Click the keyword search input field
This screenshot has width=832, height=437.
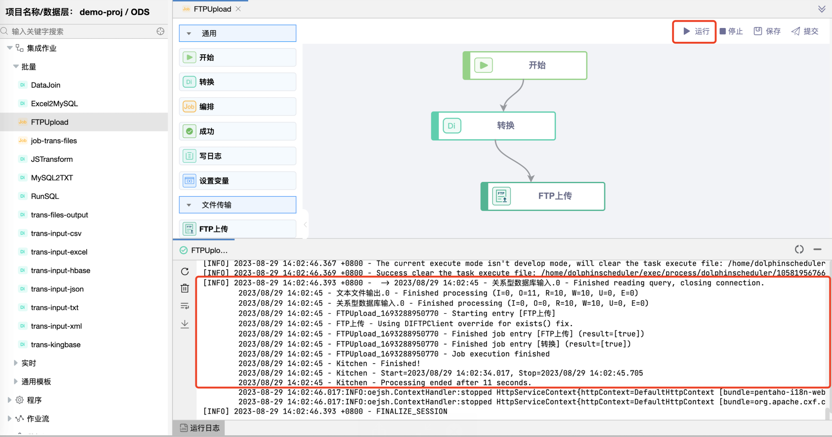[x=81, y=31]
